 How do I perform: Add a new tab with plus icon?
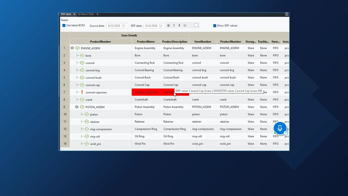pyautogui.click(x=98, y=14)
